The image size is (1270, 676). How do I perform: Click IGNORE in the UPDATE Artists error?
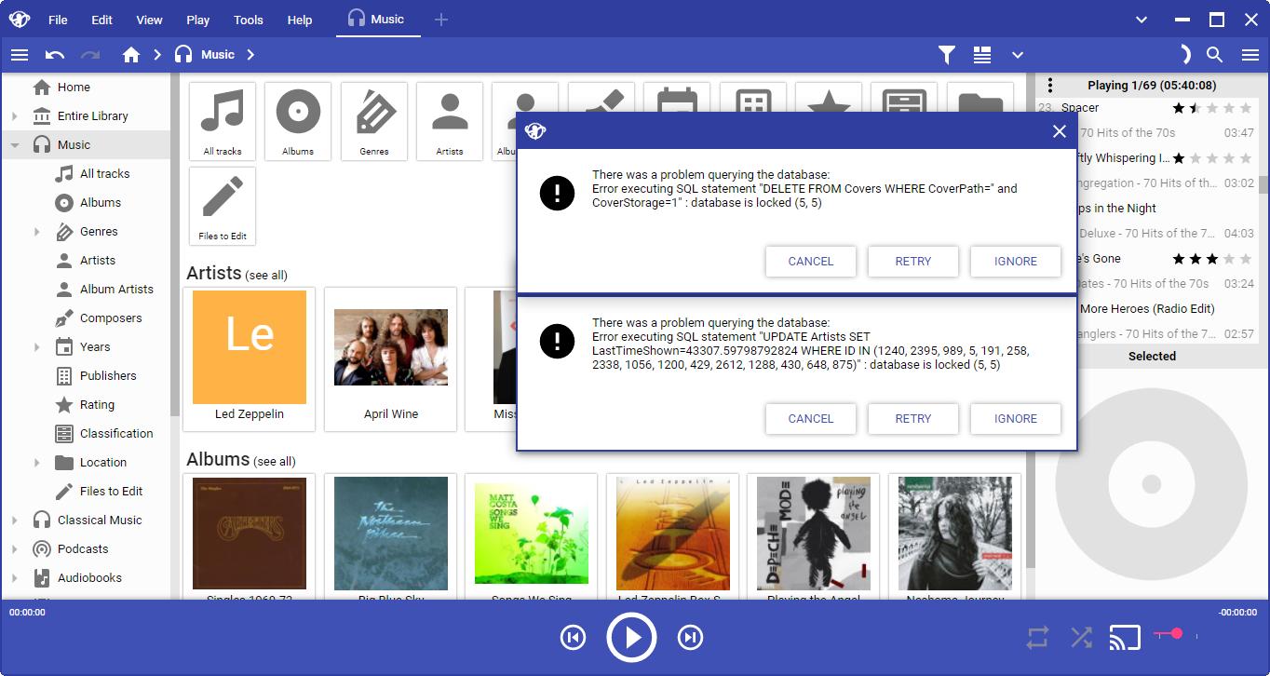tap(1015, 419)
